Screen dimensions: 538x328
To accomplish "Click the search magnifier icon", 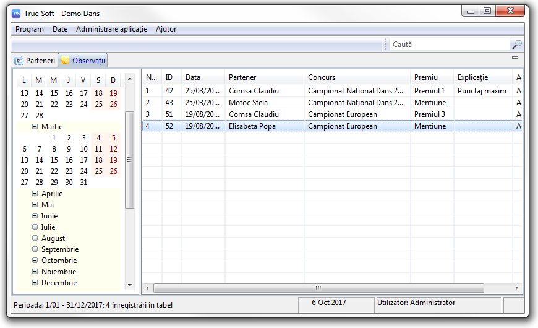I will 517,45.
